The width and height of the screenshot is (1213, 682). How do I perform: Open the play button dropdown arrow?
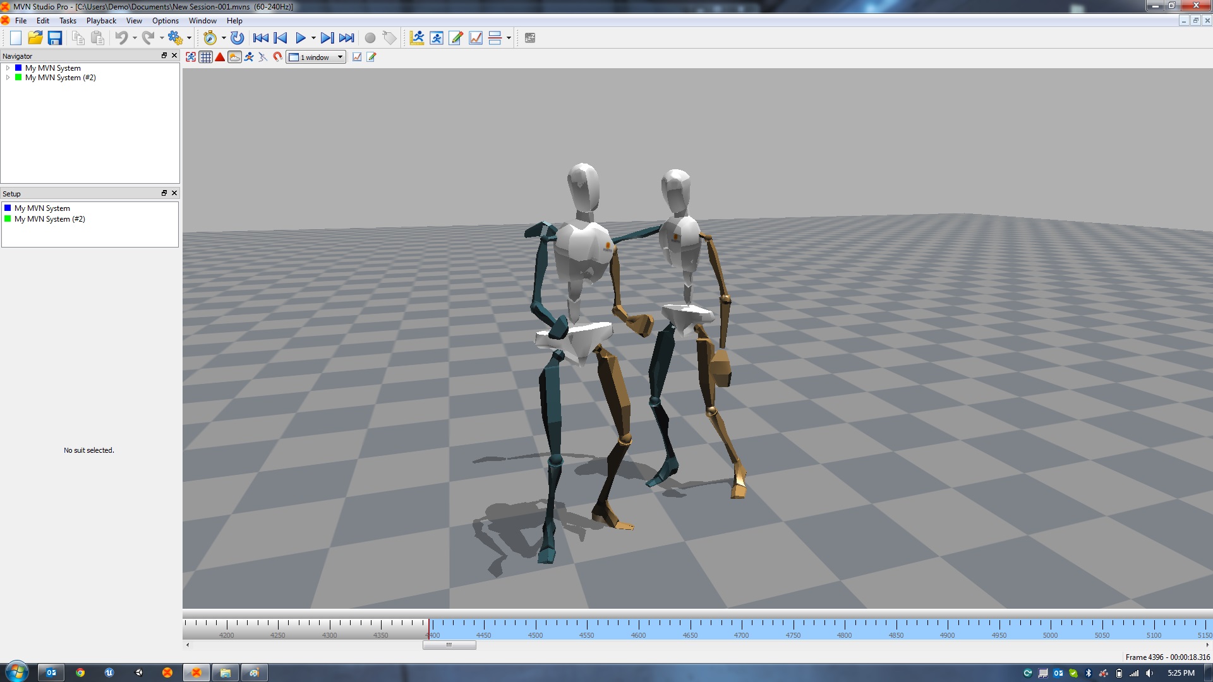coord(313,38)
